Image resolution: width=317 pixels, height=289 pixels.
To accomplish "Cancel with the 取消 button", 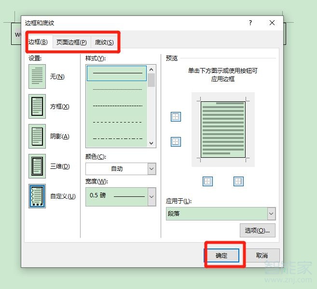I will (262, 255).
